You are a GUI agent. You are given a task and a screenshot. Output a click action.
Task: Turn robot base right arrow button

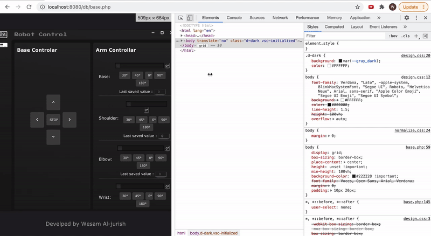(69, 120)
